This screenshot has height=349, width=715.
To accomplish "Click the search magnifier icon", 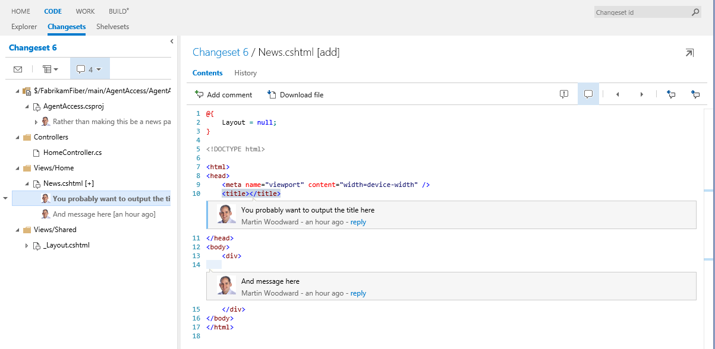I will point(695,12).
